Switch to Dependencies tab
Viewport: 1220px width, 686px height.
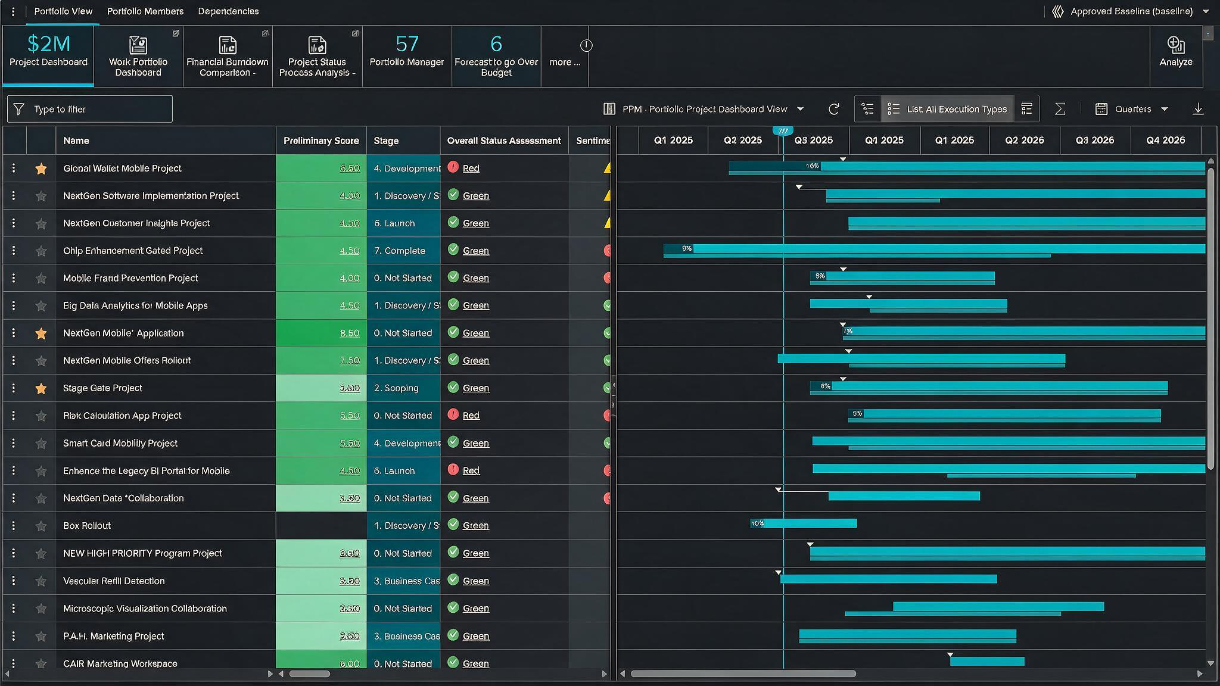228,11
